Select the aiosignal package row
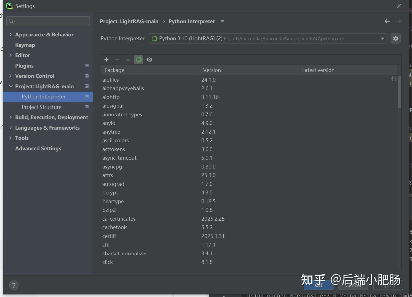Image resolution: width=412 pixels, height=297 pixels. pyautogui.click(x=249, y=106)
